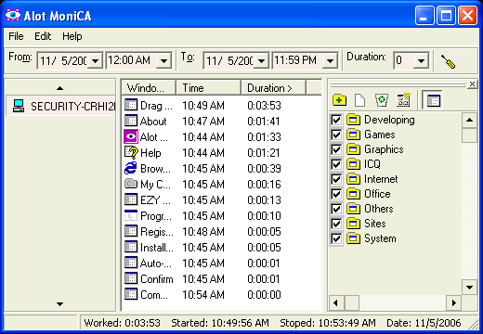This screenshot has height=334, width=483.
Task: Select the SECURITY-CRHI2 computer icon
Action: 19,106
